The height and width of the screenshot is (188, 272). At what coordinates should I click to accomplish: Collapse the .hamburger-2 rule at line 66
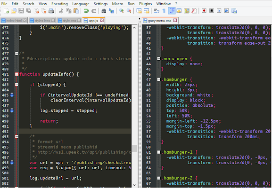(x=159, y=178)
